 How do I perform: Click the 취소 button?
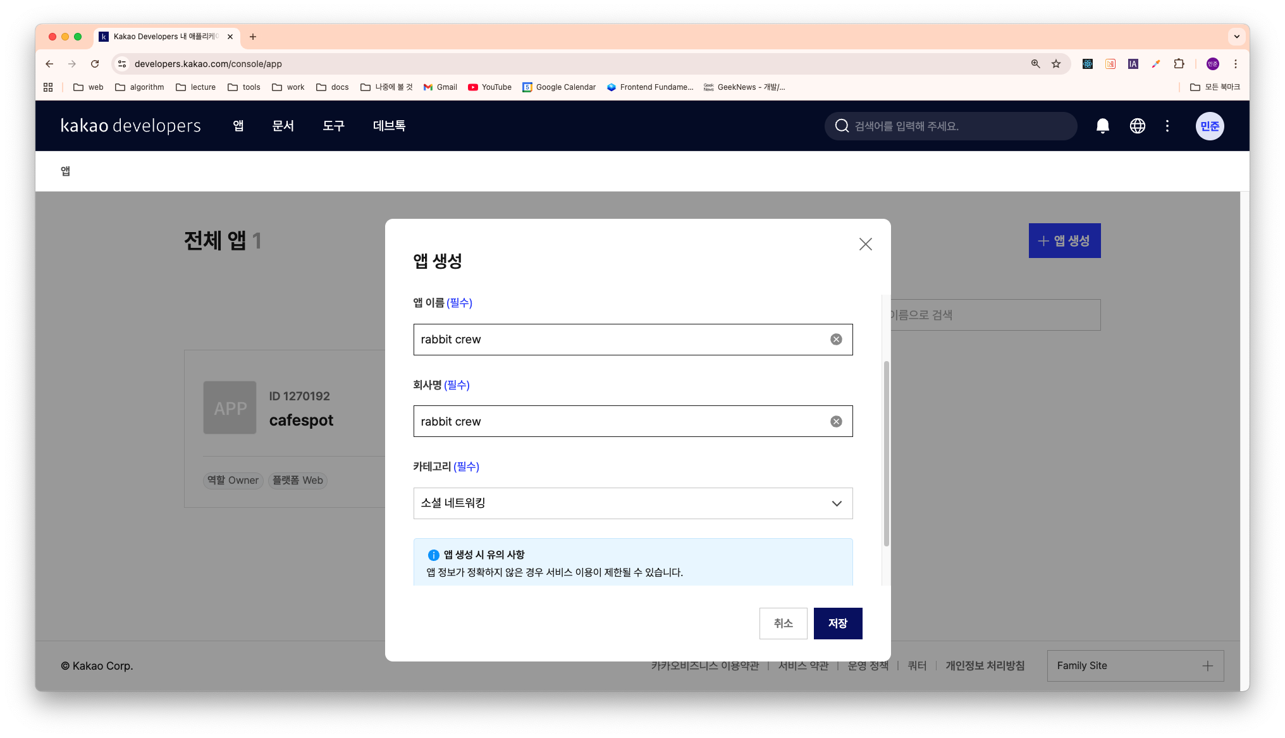(783, 624)
